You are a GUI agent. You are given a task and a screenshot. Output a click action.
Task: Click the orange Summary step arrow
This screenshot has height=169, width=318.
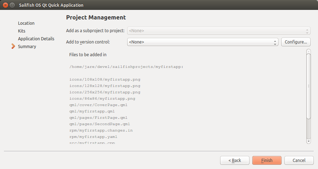13,46
